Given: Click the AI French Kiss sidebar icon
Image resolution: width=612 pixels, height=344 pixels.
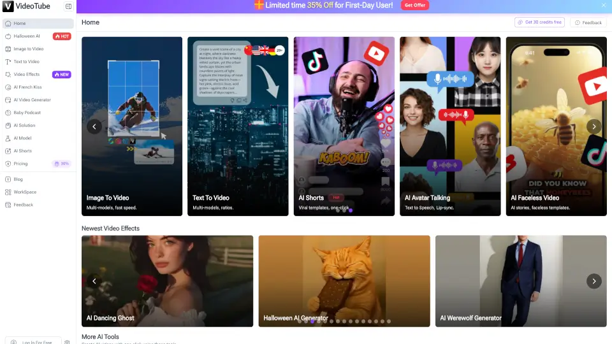Looking at the screenshot, I should 8,87.
